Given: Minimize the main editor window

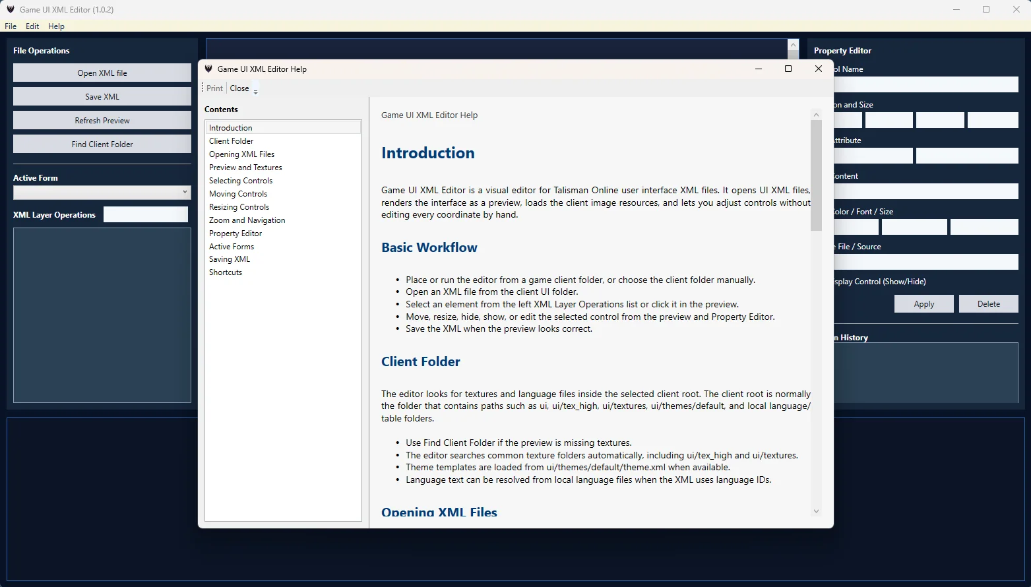Looking at the screenshot, I should point(956,9).
